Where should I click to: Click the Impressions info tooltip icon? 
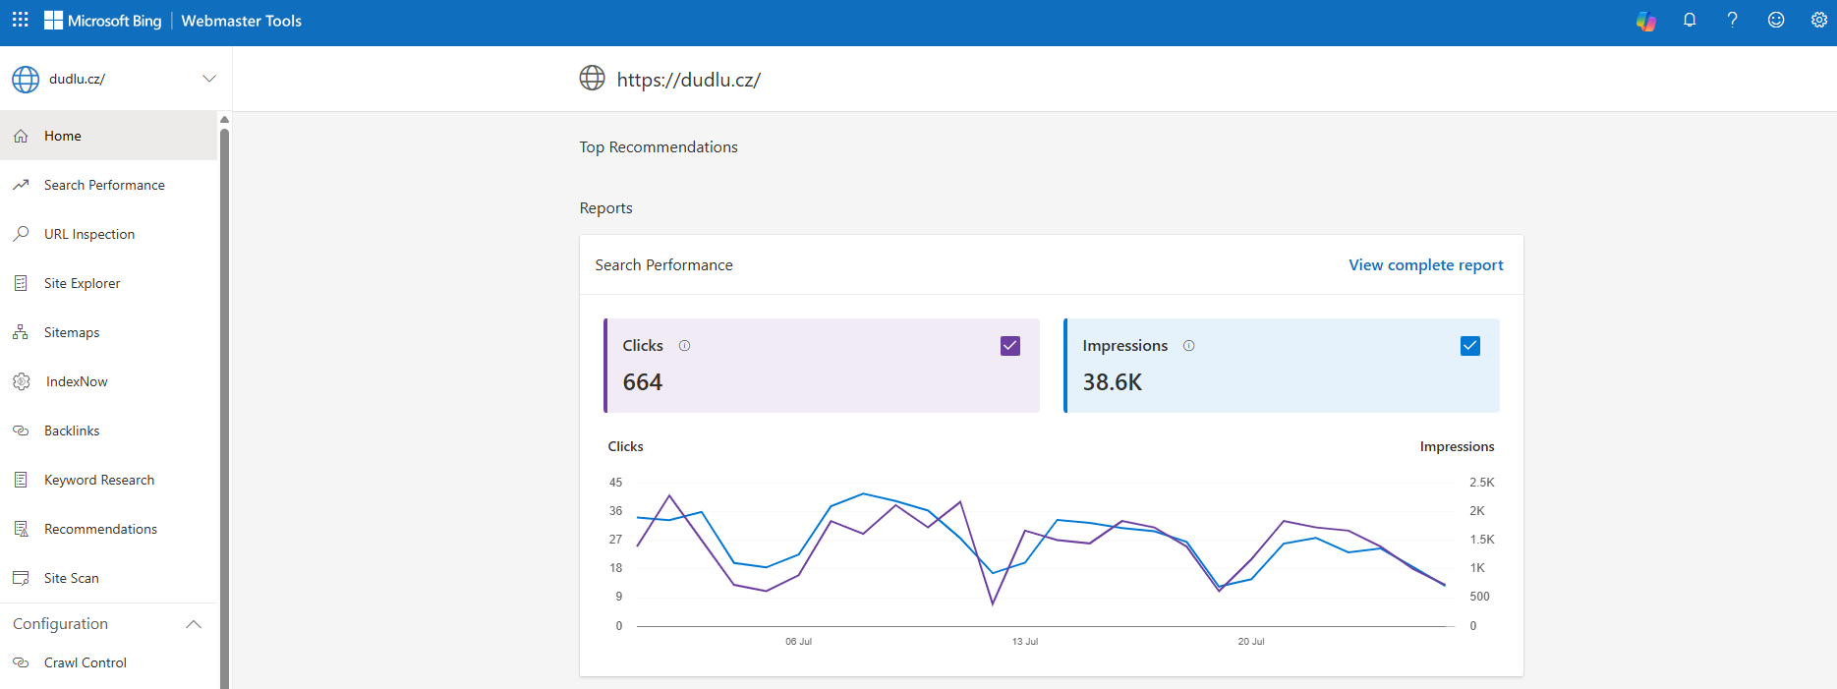click(x=1189, y=346)
